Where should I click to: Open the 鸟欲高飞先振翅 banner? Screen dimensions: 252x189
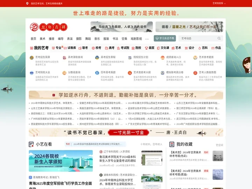click(121, 27)
